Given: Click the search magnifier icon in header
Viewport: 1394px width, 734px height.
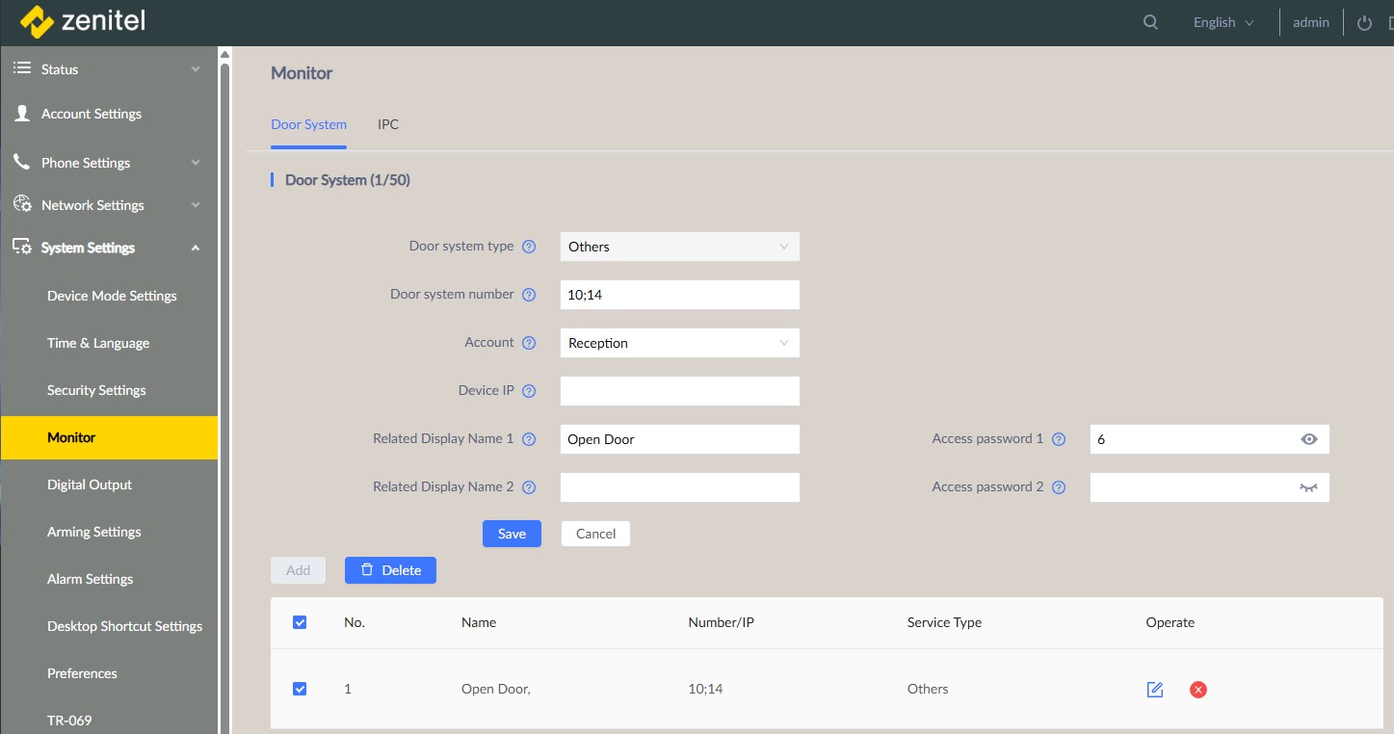Looking at the screenshot, I should pos(1150,22).
